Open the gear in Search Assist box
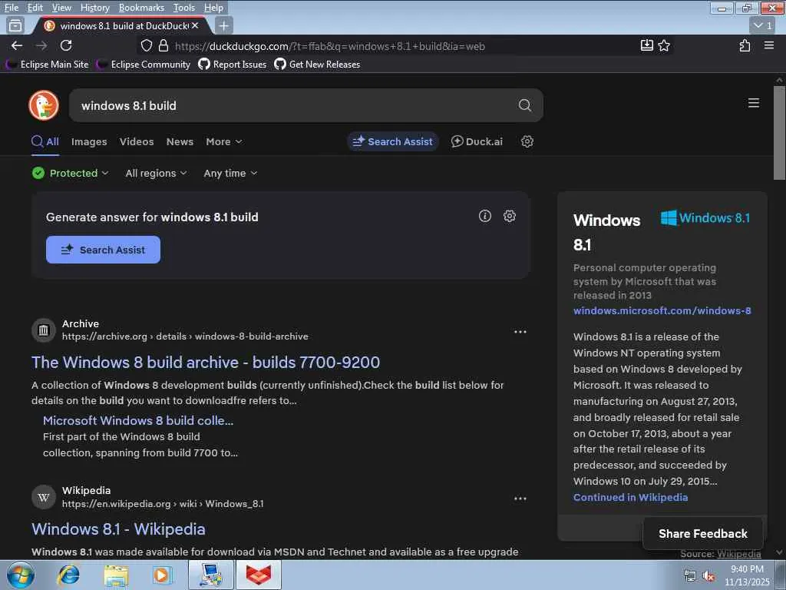Image resolution: width=786 pixels, height=590 pixels. [510, 216]
